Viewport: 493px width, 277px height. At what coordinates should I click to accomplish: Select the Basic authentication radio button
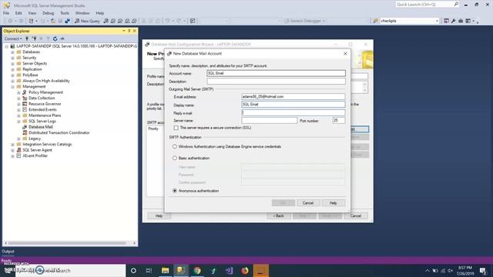coord(175,158)
